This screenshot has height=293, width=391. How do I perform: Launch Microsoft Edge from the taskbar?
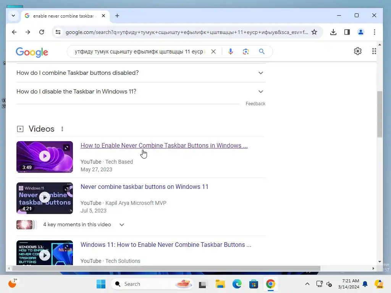(x=237, y=284)
